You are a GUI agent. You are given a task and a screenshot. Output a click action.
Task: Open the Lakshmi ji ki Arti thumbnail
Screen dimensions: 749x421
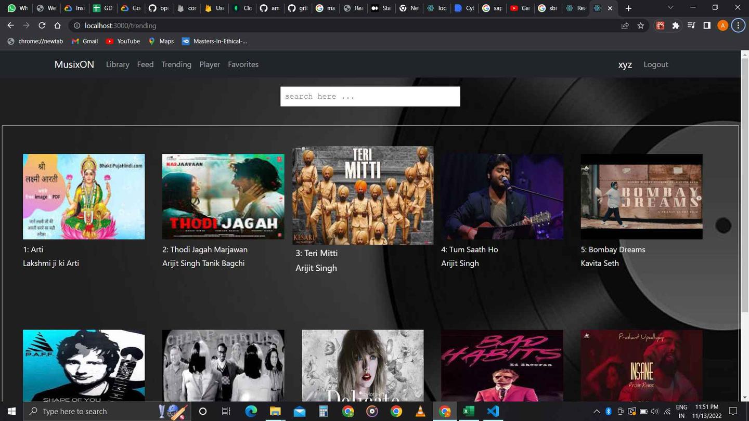pyautogui.click(x=84, y=196)
